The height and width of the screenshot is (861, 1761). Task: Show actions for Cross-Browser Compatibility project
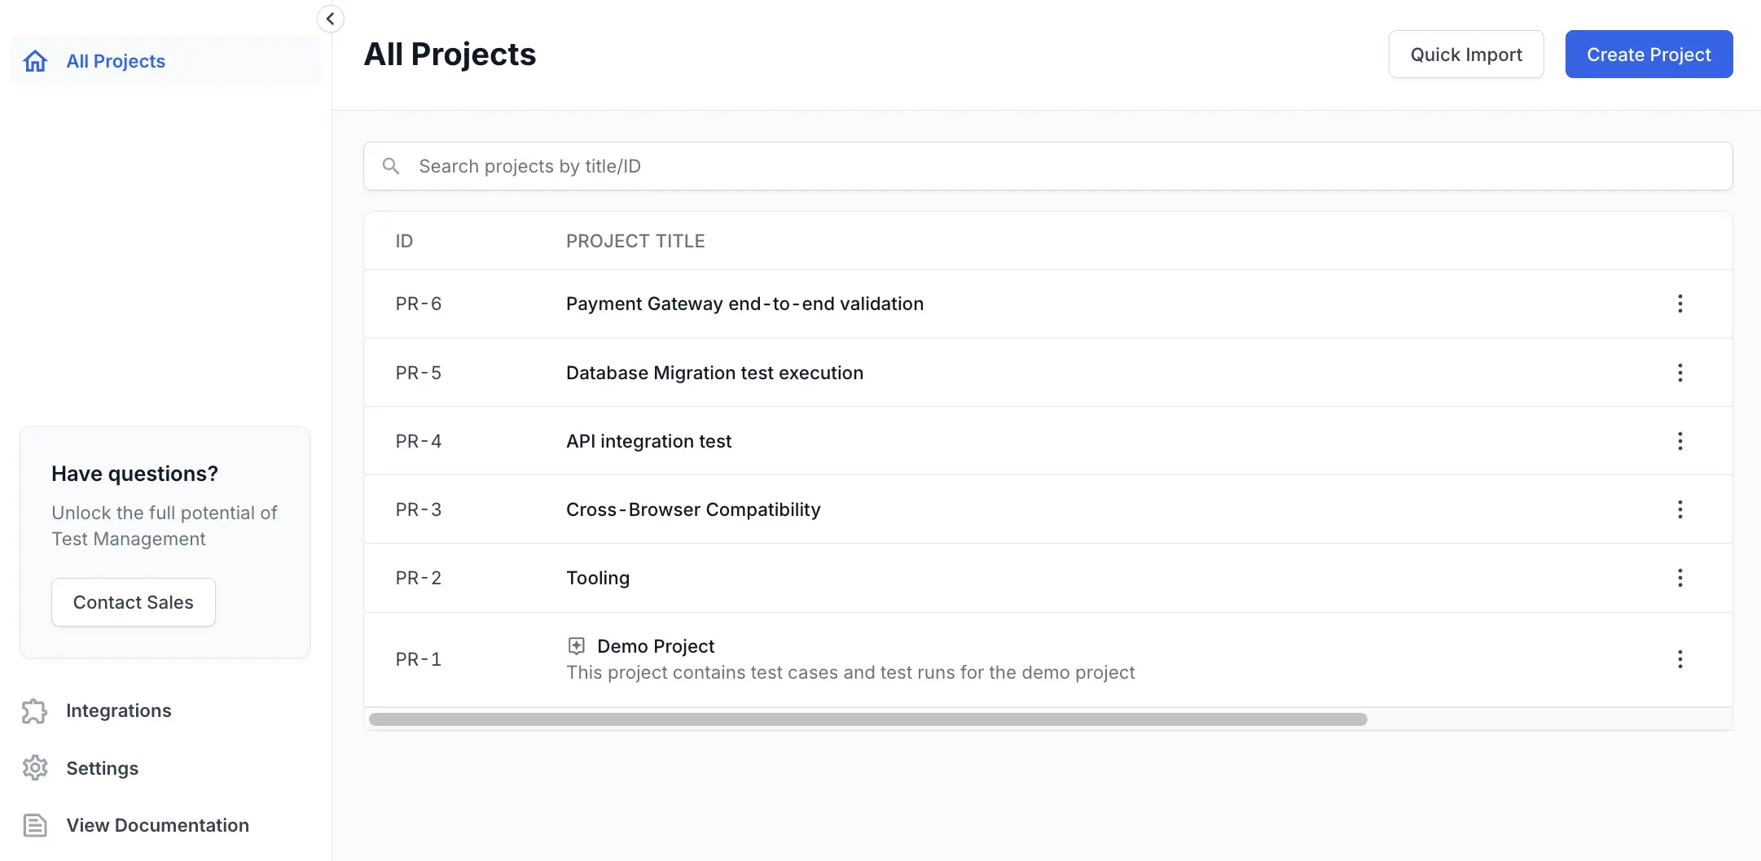tap(1680, 509)
